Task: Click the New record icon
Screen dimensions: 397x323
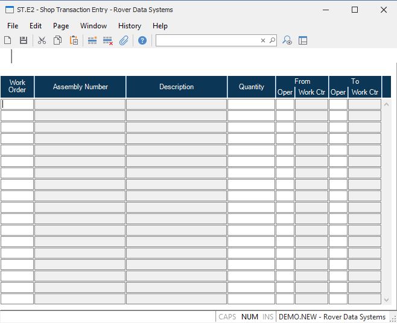Action: point(8,40)
